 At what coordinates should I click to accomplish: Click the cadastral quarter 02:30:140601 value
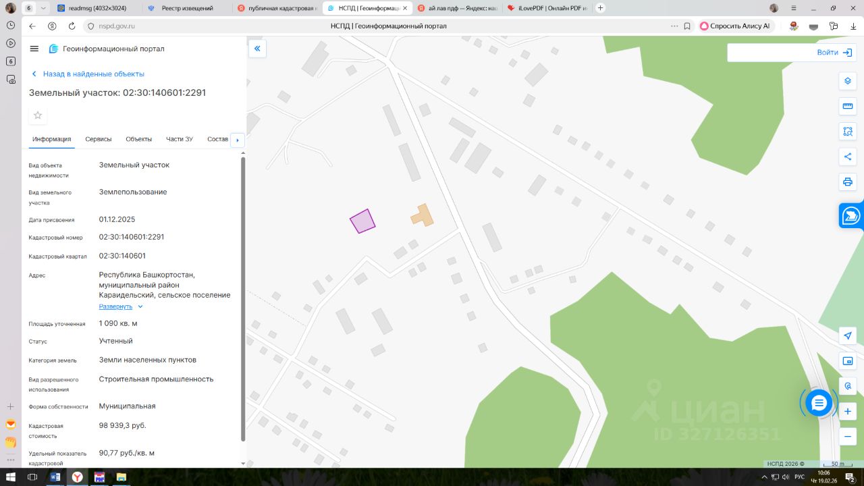coord(122,256)
